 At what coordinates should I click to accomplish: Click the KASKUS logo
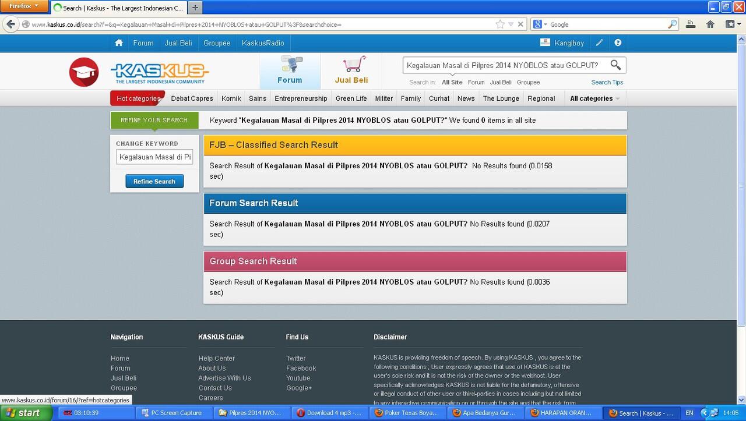click(x=160, y=73)
